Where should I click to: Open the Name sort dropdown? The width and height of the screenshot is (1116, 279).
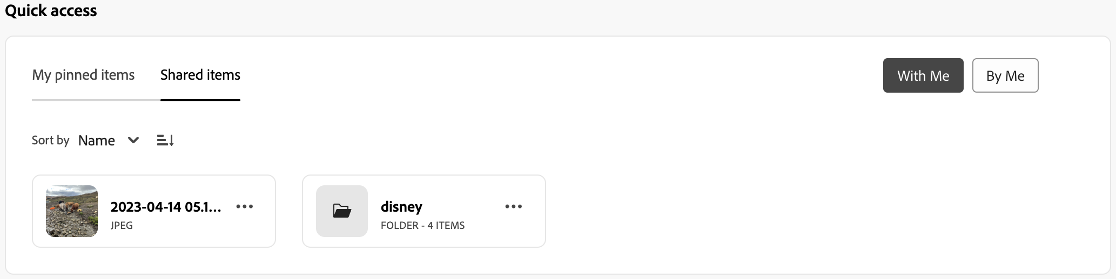97,141
